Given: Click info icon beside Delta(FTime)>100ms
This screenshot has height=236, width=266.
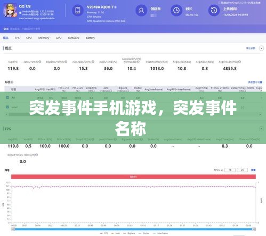Looking at the screenshot, I should click(37, 155).
